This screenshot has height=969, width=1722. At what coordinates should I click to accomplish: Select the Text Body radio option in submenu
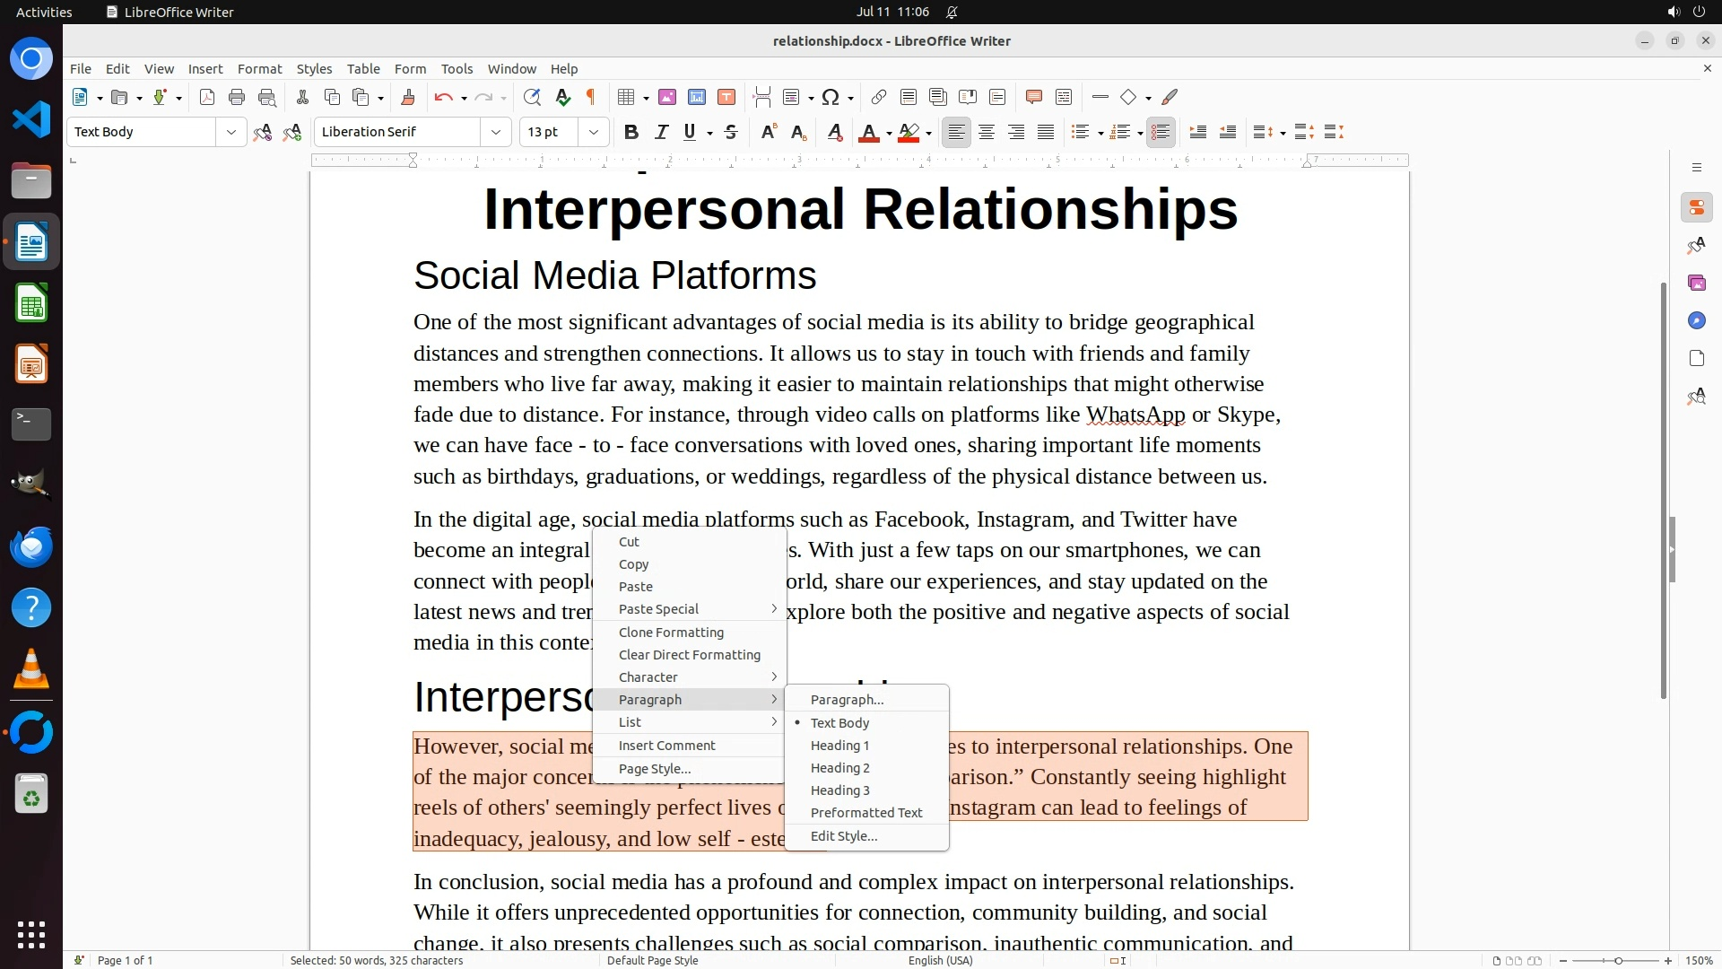[x=839, y=723]
